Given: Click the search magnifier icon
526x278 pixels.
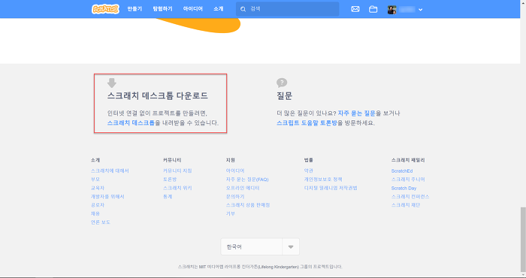Looking at the screenshot, I should click(243, 9).
